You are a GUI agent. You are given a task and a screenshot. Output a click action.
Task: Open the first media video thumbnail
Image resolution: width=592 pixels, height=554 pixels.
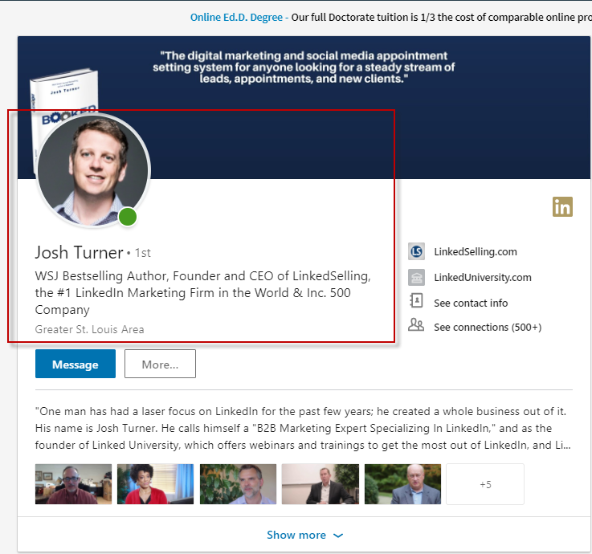pyautogui.click(x=73, y=484)
